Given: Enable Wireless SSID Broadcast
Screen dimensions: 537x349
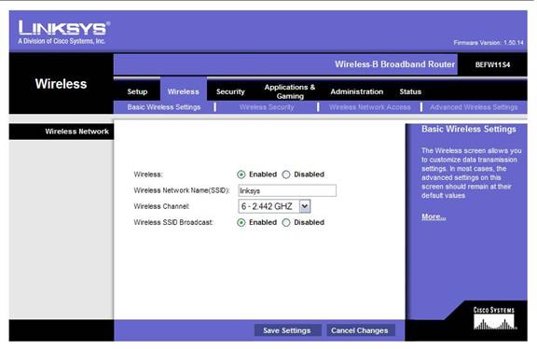Looking at the screenshot, I should (241, 222).
